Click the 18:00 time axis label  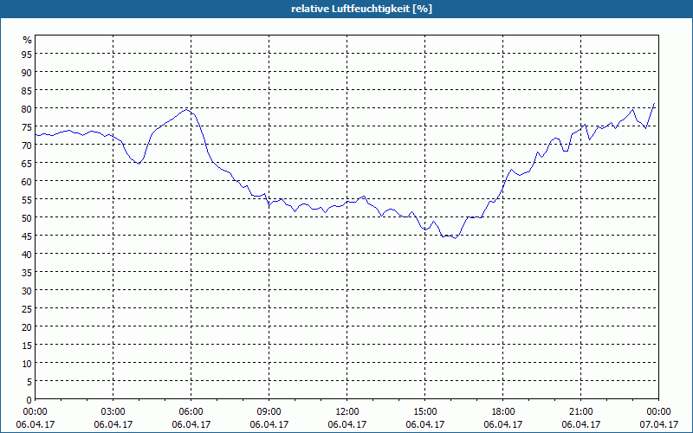point(503,412)
